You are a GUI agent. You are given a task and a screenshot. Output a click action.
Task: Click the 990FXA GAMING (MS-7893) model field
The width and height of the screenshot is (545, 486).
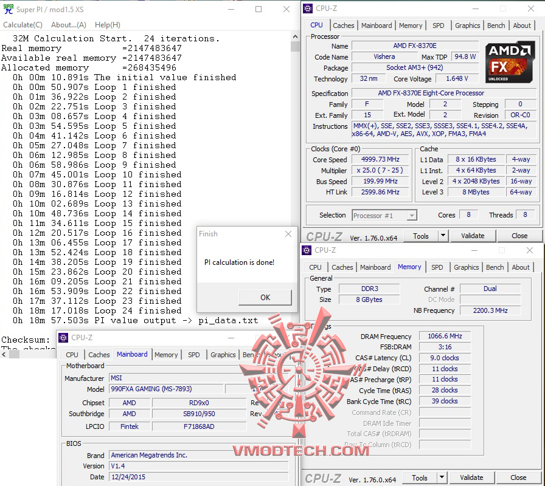point(166,389)
